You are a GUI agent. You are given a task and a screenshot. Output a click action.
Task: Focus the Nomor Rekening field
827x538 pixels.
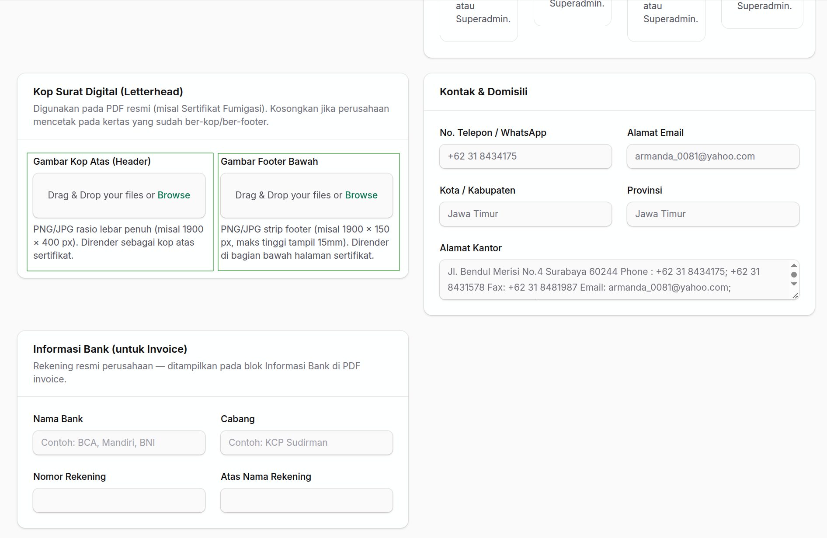click(119, 500)
